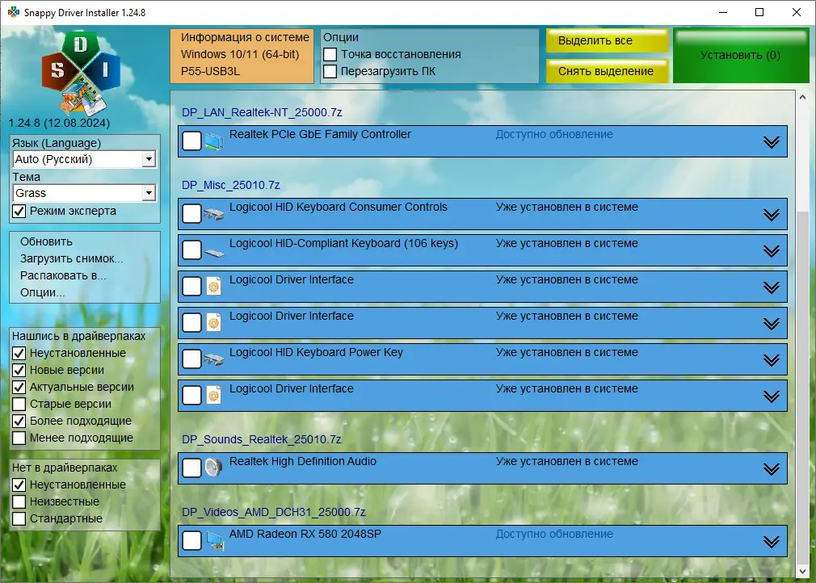Click the SDI logo image
The height and width of the screenshot is (583, 816).
coord(81,73)
